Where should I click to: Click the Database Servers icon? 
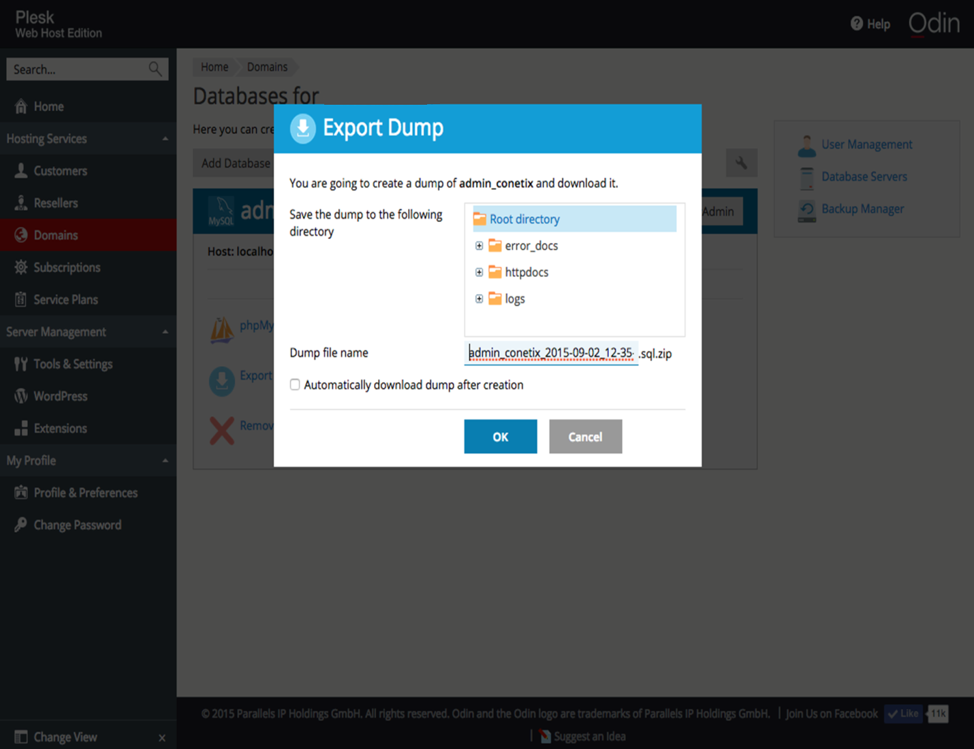click(806, 177)
